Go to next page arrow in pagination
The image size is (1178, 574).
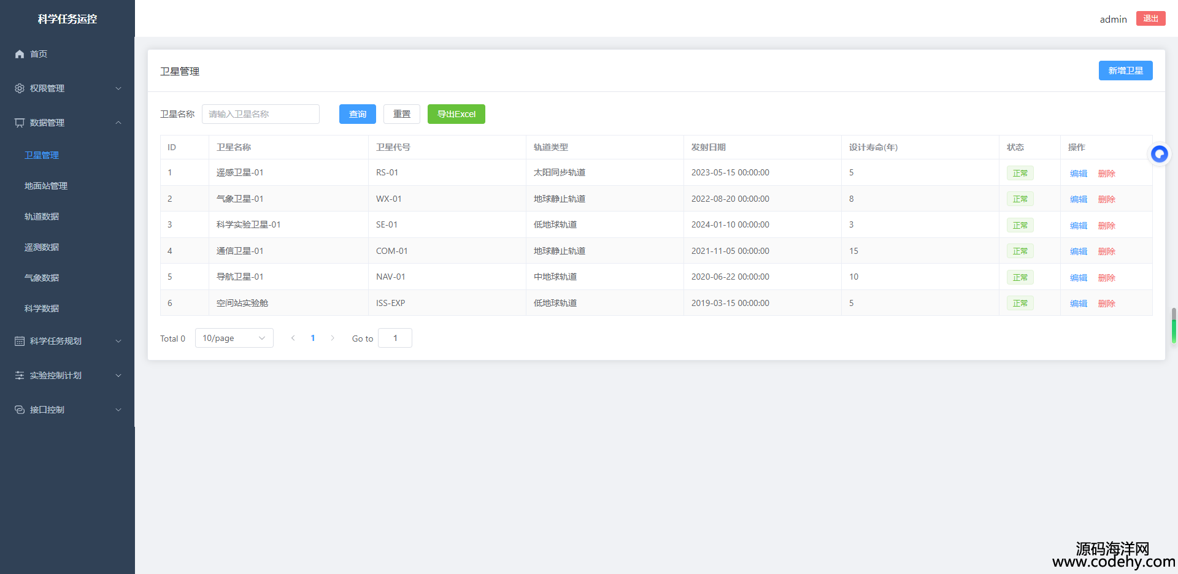[x=333, y=338]
